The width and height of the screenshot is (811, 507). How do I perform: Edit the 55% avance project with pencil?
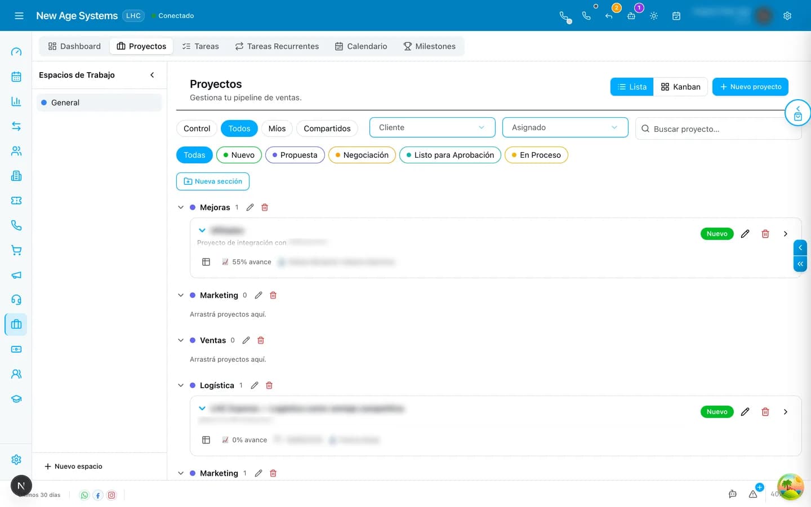click(745, 234)
